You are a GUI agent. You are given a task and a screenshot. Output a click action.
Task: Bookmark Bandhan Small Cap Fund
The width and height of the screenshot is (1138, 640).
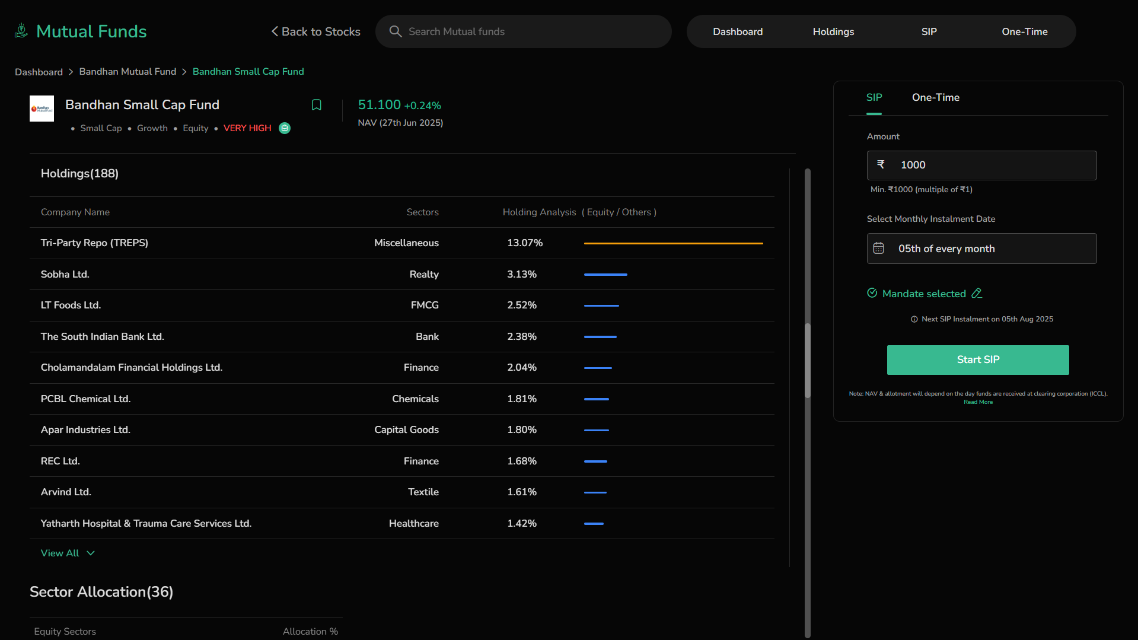pyautogui.click(x=317, y=105)
